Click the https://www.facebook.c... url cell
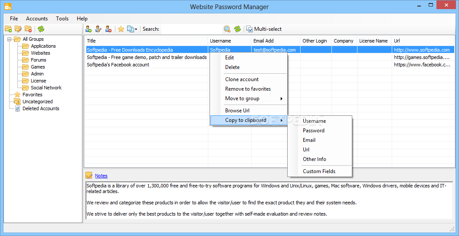The height and width of the screenshot is (236, 459). tap(422, 65)
